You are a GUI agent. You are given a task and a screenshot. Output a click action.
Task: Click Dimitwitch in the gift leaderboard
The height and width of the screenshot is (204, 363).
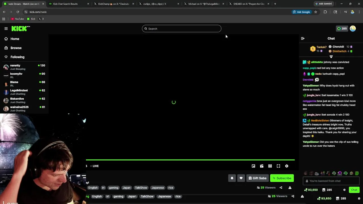click(339, 51)
